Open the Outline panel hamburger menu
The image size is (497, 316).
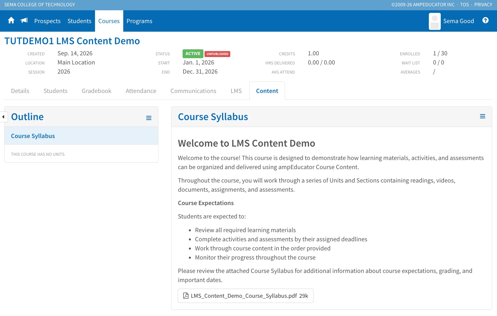(149, 118)
